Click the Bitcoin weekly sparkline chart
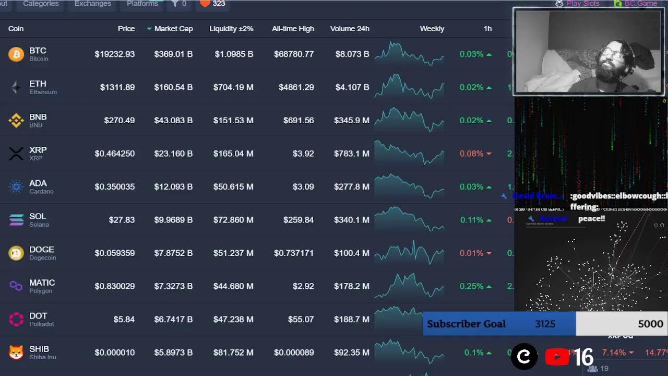The image size is (668, 376). point(410,54)
